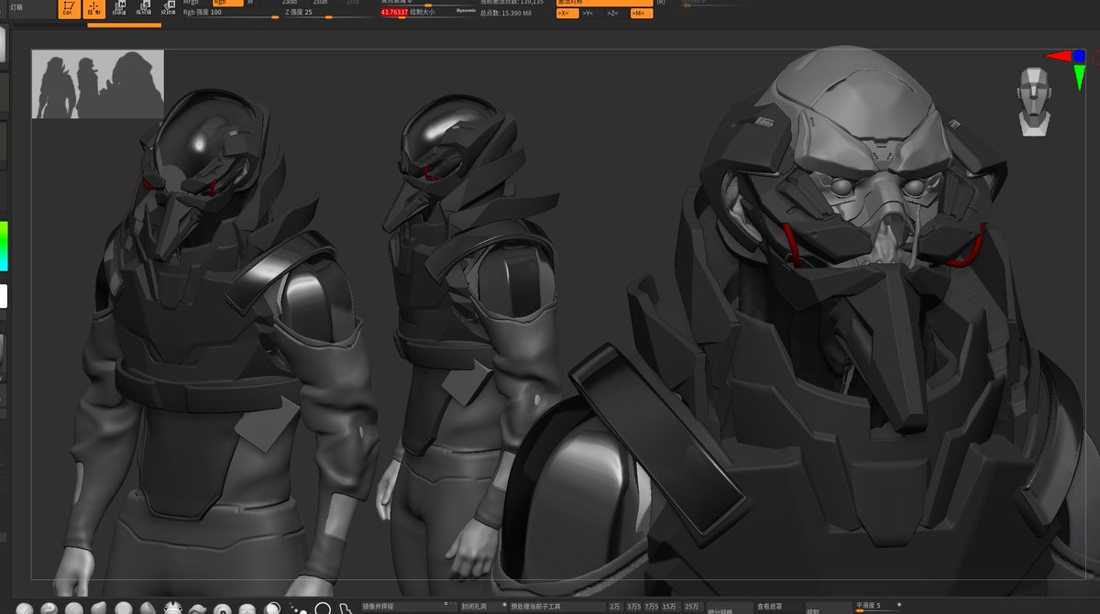
Task: Enable Zsub sculpt mode
Action: [x=320, y=3]
